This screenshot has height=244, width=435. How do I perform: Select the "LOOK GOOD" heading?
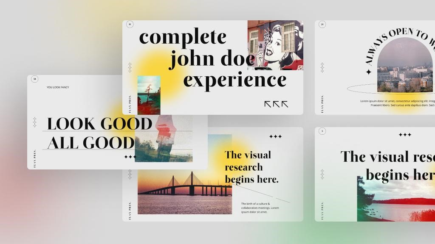[99, 124]
